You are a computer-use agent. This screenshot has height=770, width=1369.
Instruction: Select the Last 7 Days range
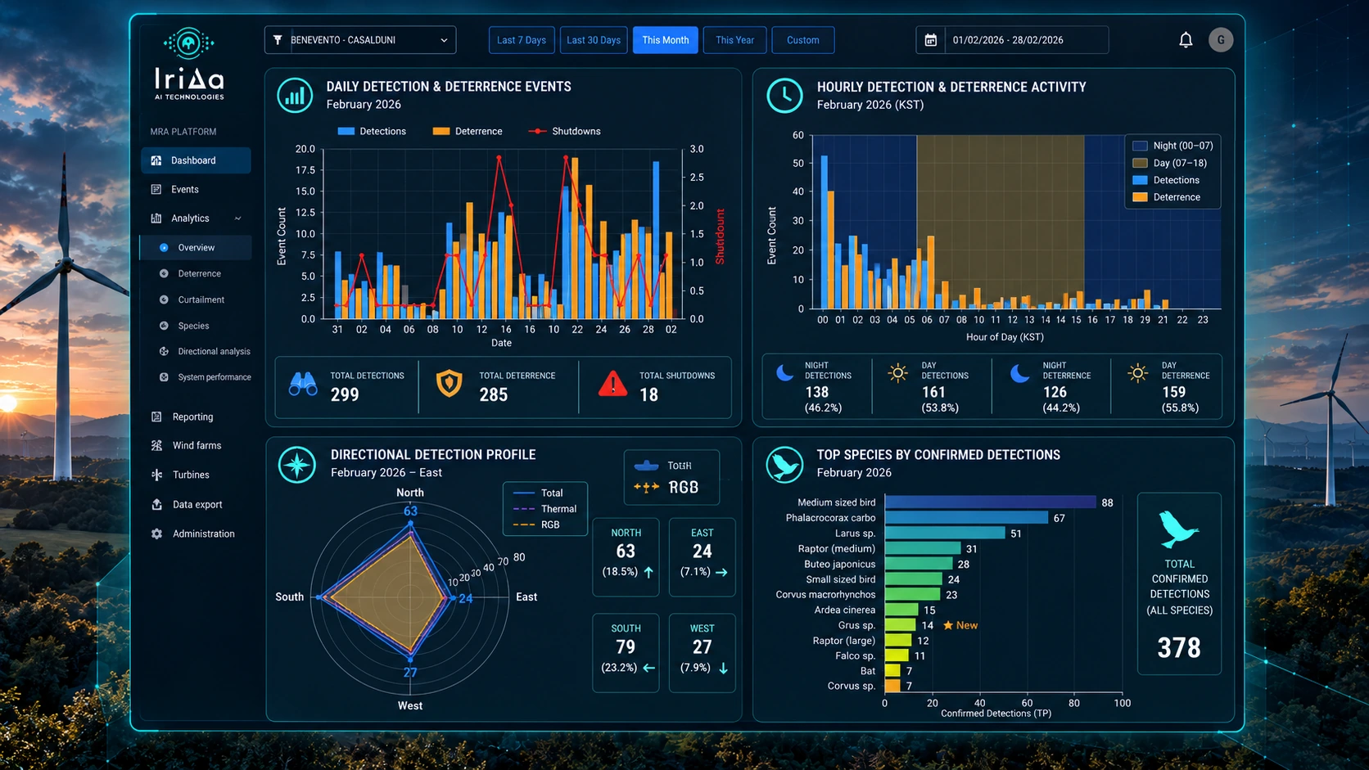pyautogui.click(x=522, y=40)
